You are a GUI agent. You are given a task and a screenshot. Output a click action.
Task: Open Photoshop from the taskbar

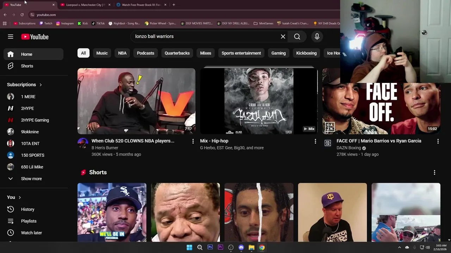tap(210, 247)
